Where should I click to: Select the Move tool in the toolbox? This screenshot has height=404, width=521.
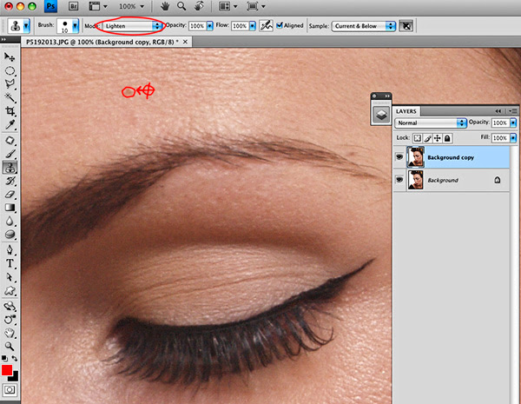[11, 56]
